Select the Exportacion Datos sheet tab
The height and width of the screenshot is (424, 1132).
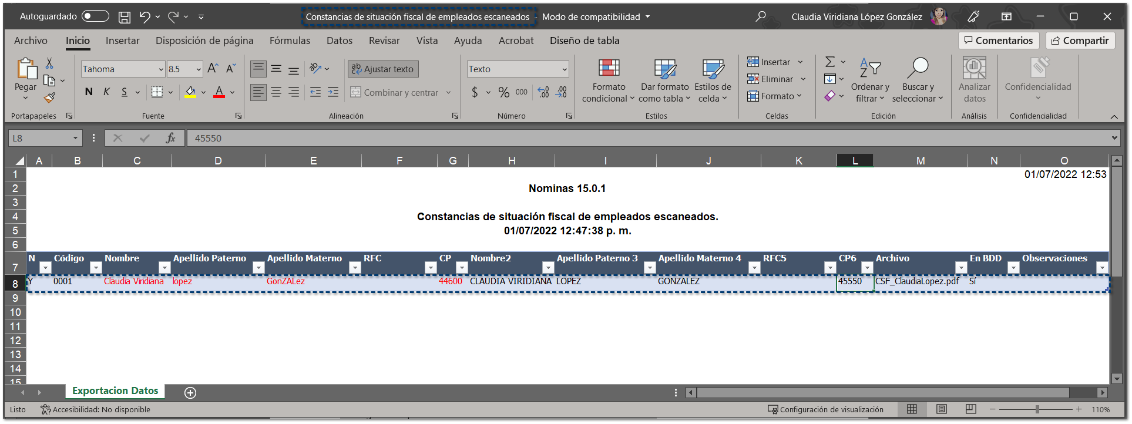(x=115, y=391)
